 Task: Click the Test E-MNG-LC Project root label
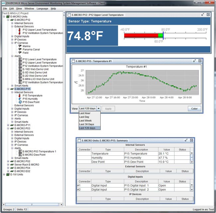pyautogui.click(x=15, y=13)
